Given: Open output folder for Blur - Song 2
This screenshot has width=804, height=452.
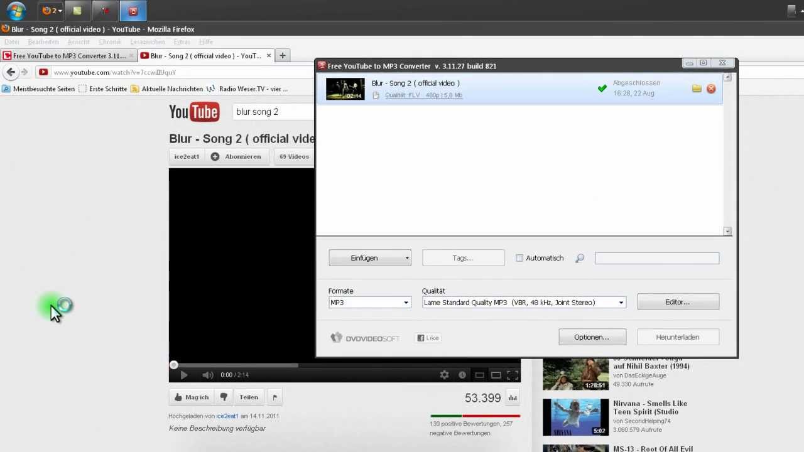Looking at the screenshot, I should (697, 89).
